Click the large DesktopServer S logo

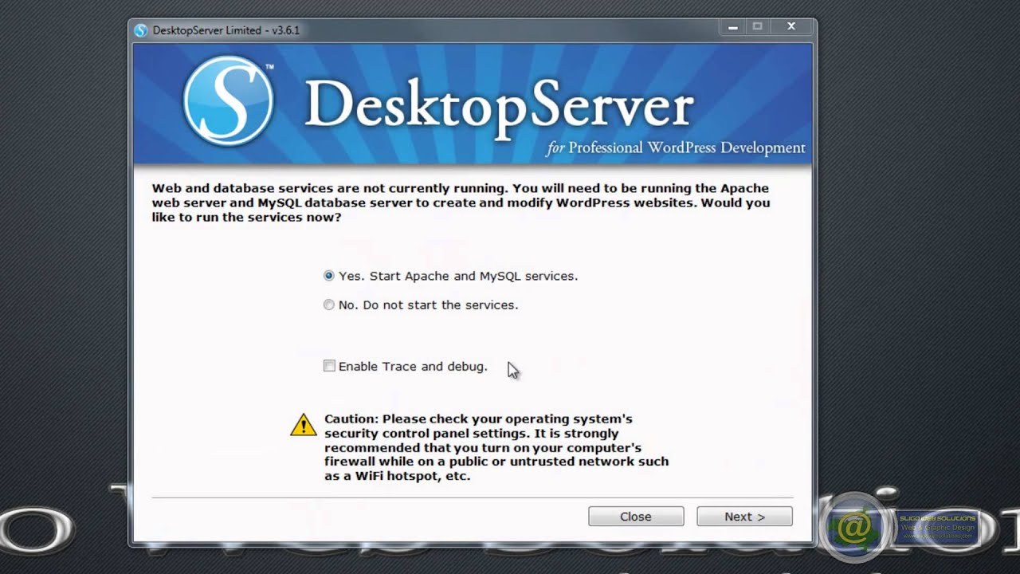[x=228, y=101]
